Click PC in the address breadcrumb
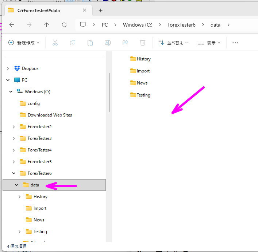The height and width of the screenshot is (252, 258). click(x=105, y=25)
